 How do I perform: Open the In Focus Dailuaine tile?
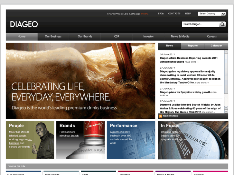coord(193,140)
